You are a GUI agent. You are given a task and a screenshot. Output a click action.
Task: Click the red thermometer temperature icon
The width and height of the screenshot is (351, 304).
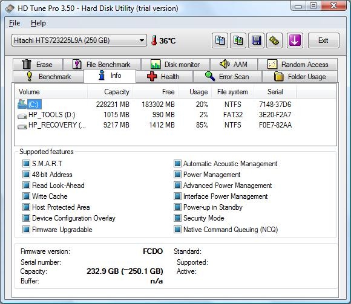pos(154,40)
